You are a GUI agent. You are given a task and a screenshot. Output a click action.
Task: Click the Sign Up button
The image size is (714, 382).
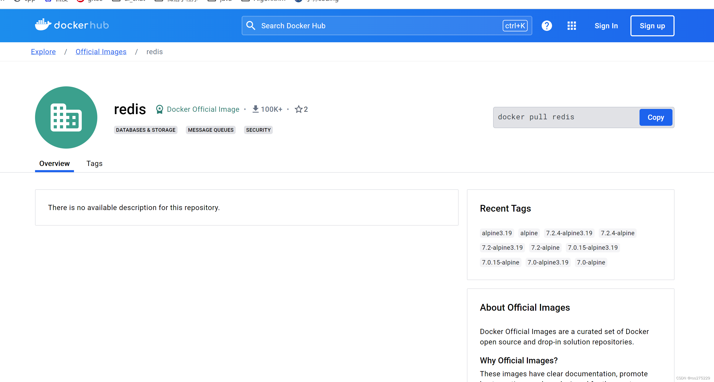click(652, 25)
